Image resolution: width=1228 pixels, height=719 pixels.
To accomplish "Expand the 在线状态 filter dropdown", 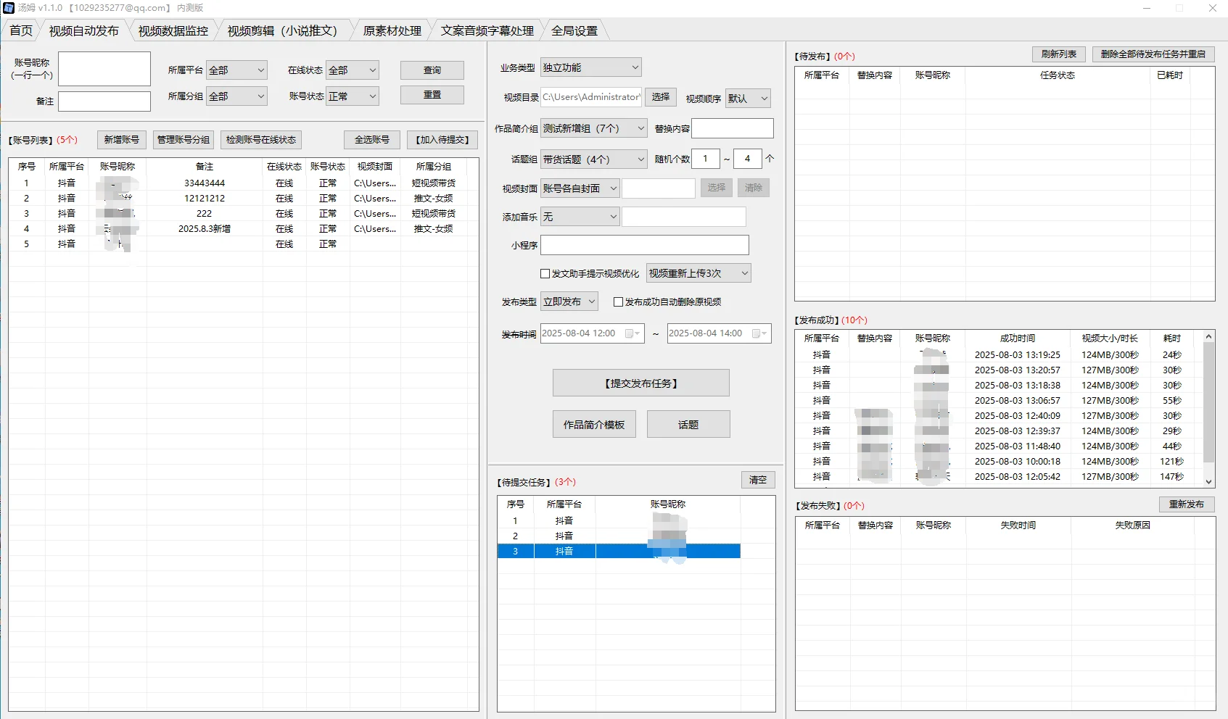I will (x=353, y=70).
